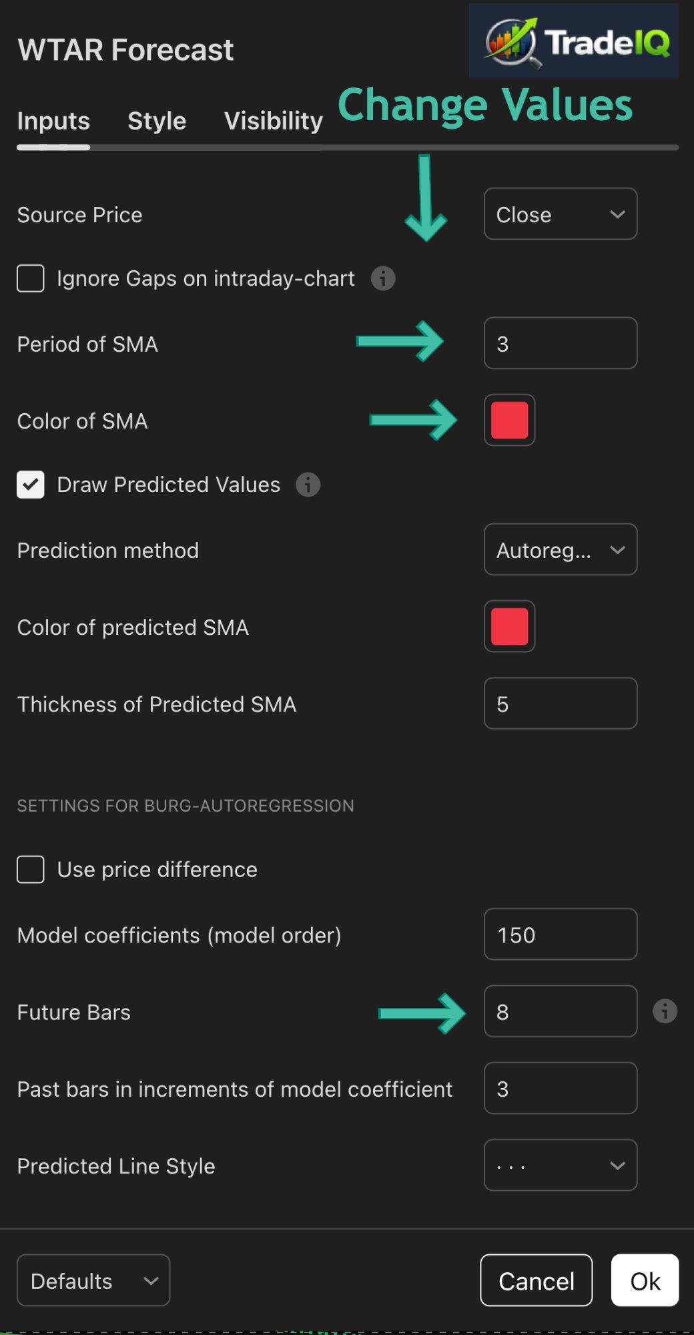Open the Color of predicted SMA swatch
The height and width of the screenshot is (1335, 694).
coord(509,627)
